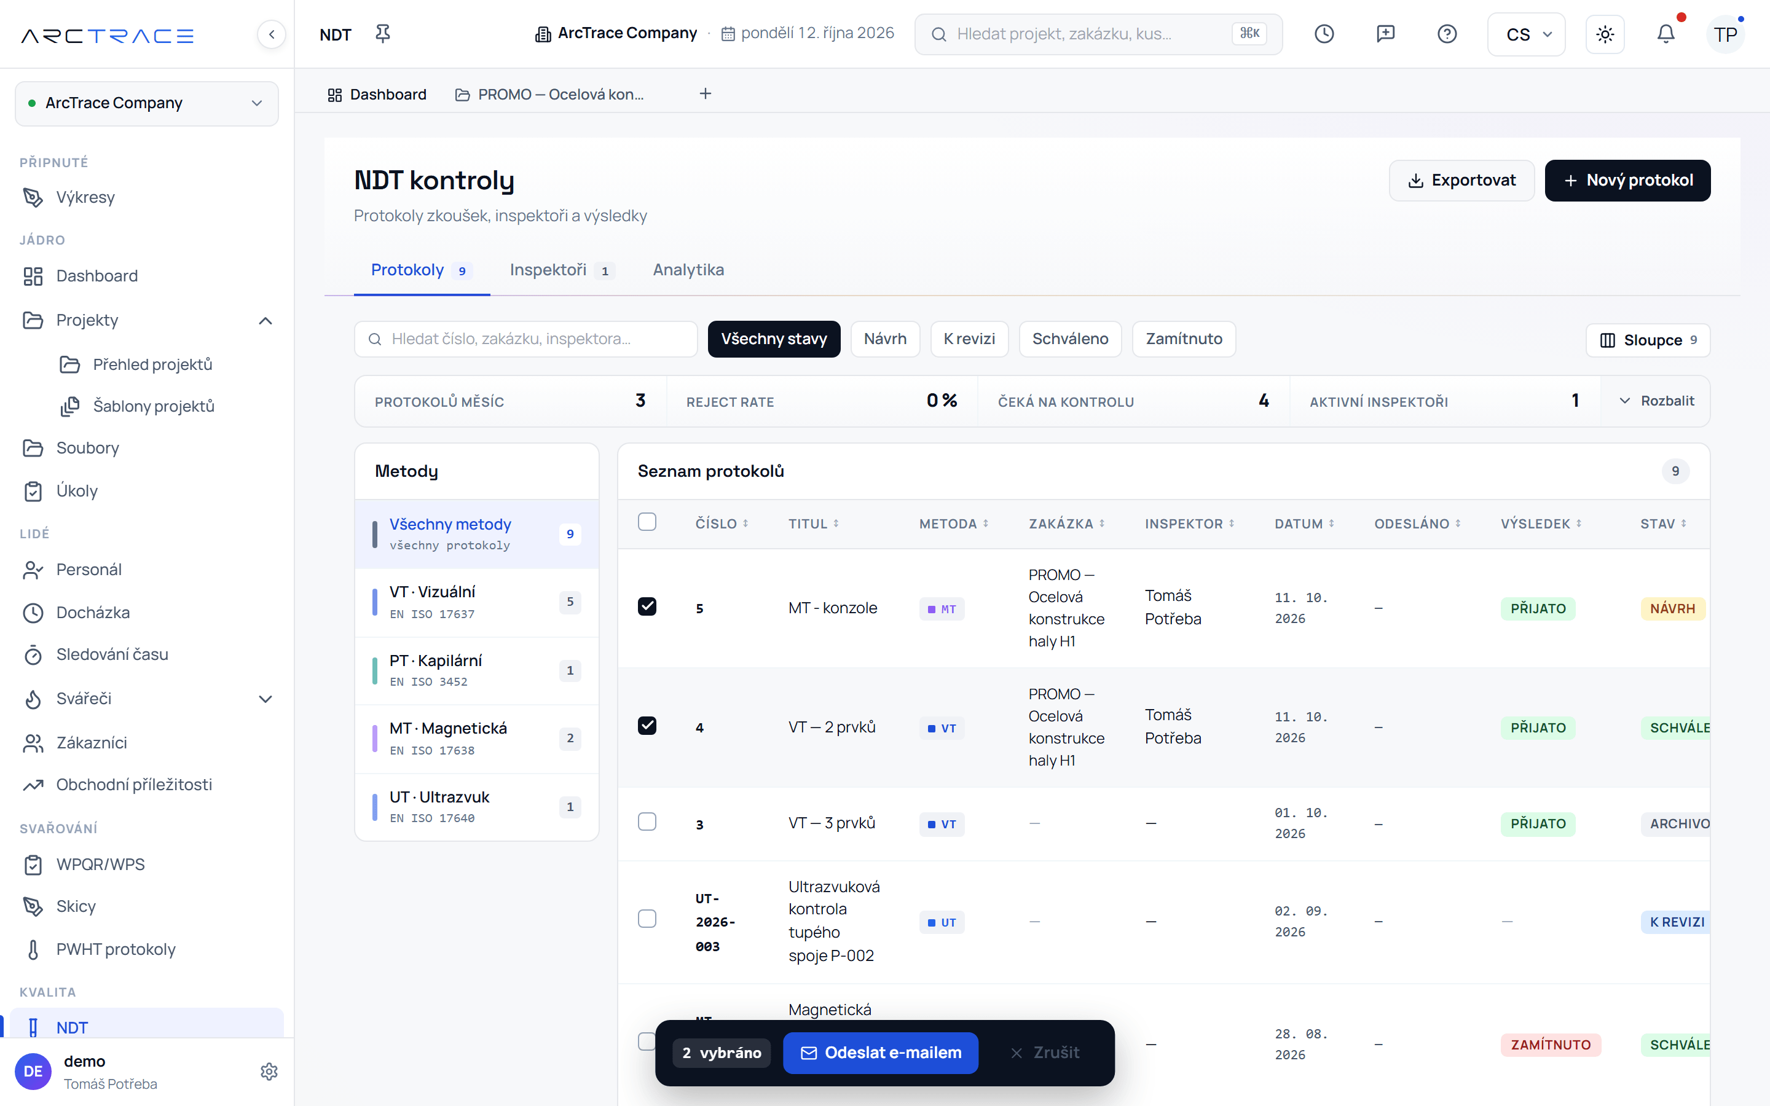The width and height of the screenshot is (1770, 1106).
Task: Open the CS language dropdown
Action: pos(1527,34)
